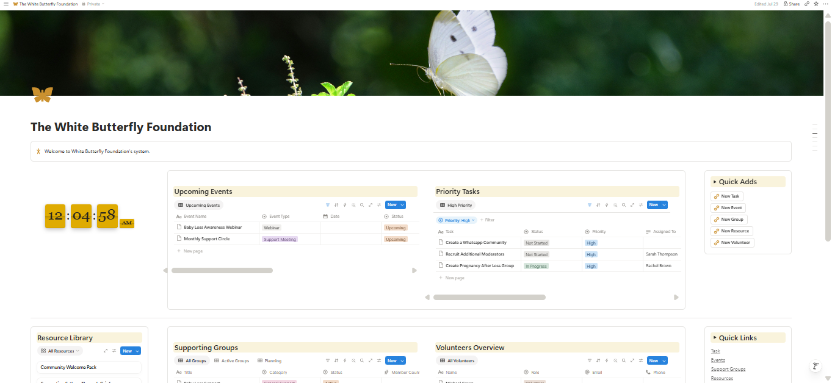
Task: Click the search icon in Upcoming Events
Action: pos(362,205)
